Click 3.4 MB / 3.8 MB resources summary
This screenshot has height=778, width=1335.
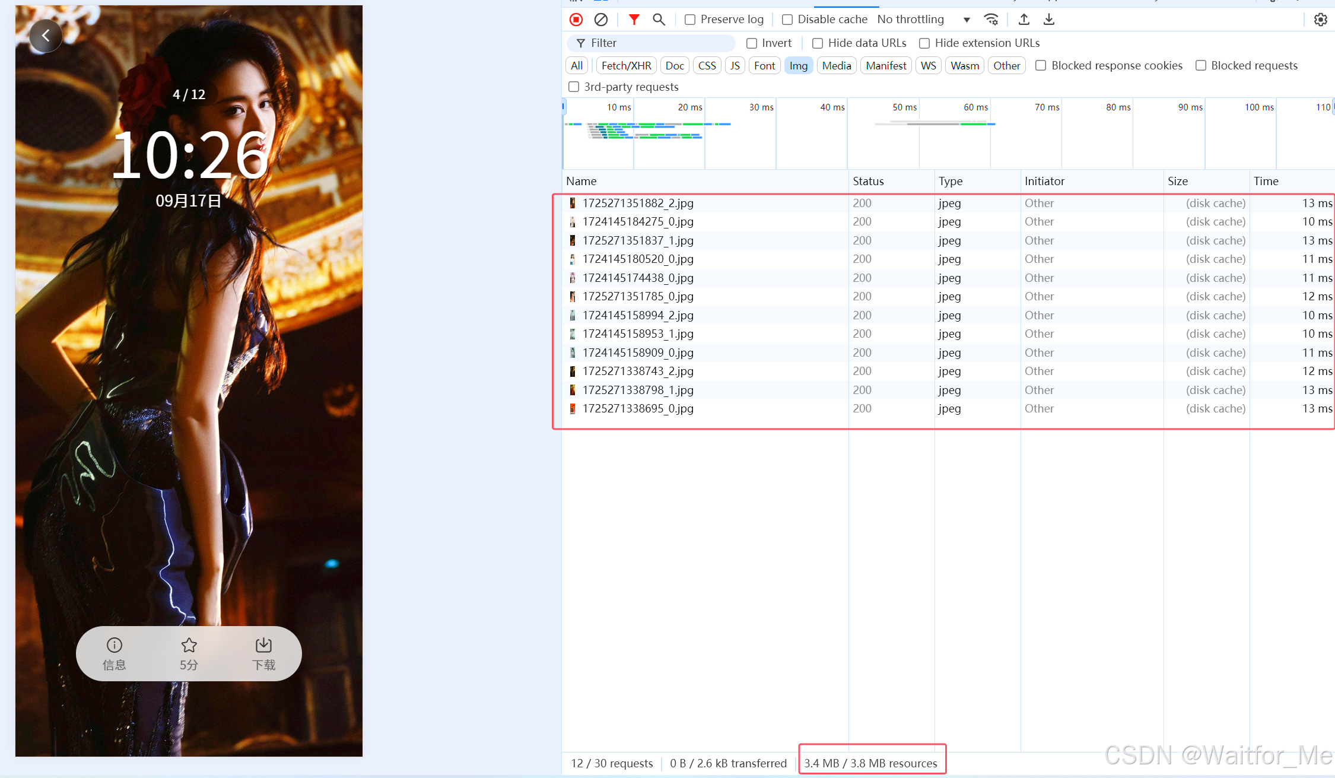870,763
